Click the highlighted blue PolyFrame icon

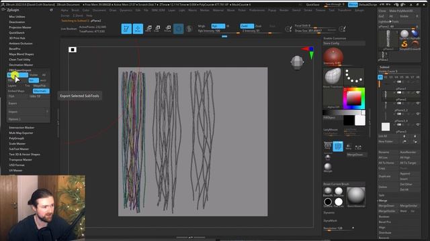pos(338,147)
